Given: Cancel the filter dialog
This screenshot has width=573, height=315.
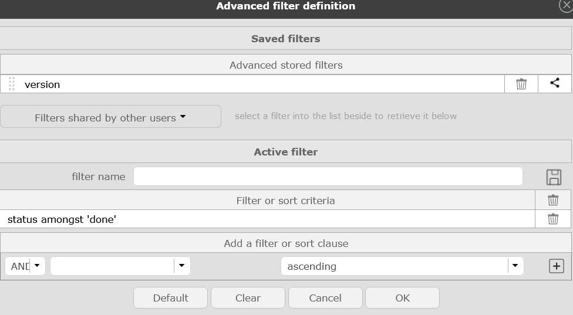Looking at the screenshot, I should (325, 298).
